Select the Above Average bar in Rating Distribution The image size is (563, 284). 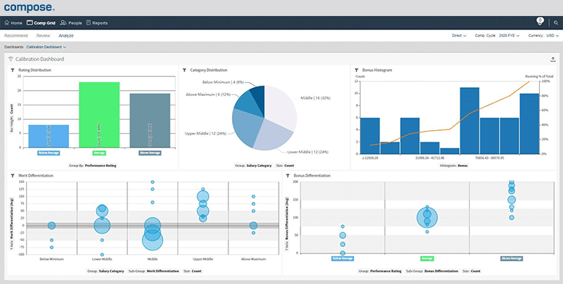pos(150,121)
